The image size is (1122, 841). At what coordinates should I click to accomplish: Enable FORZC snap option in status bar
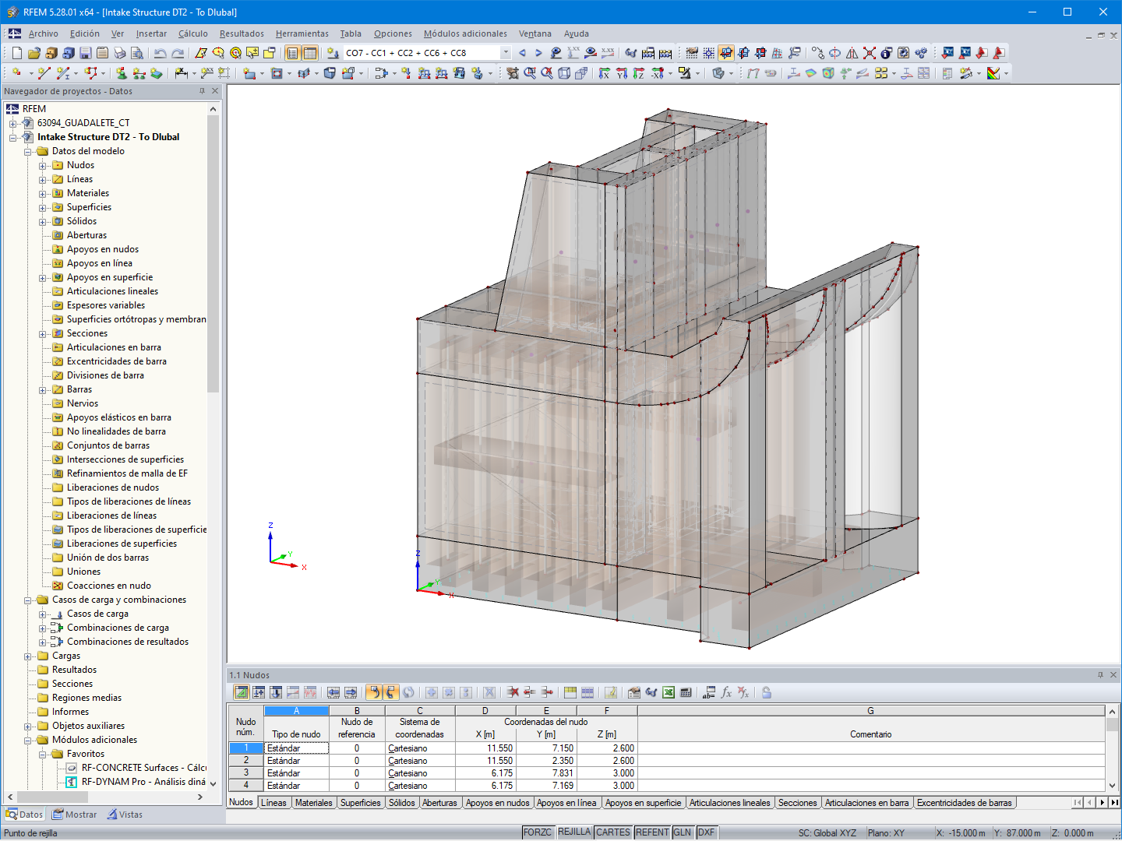point(538,832)
